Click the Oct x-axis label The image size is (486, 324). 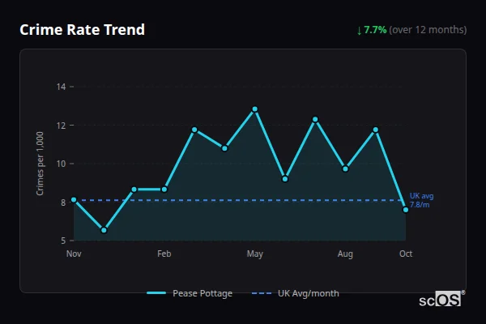tap(406, 254)
